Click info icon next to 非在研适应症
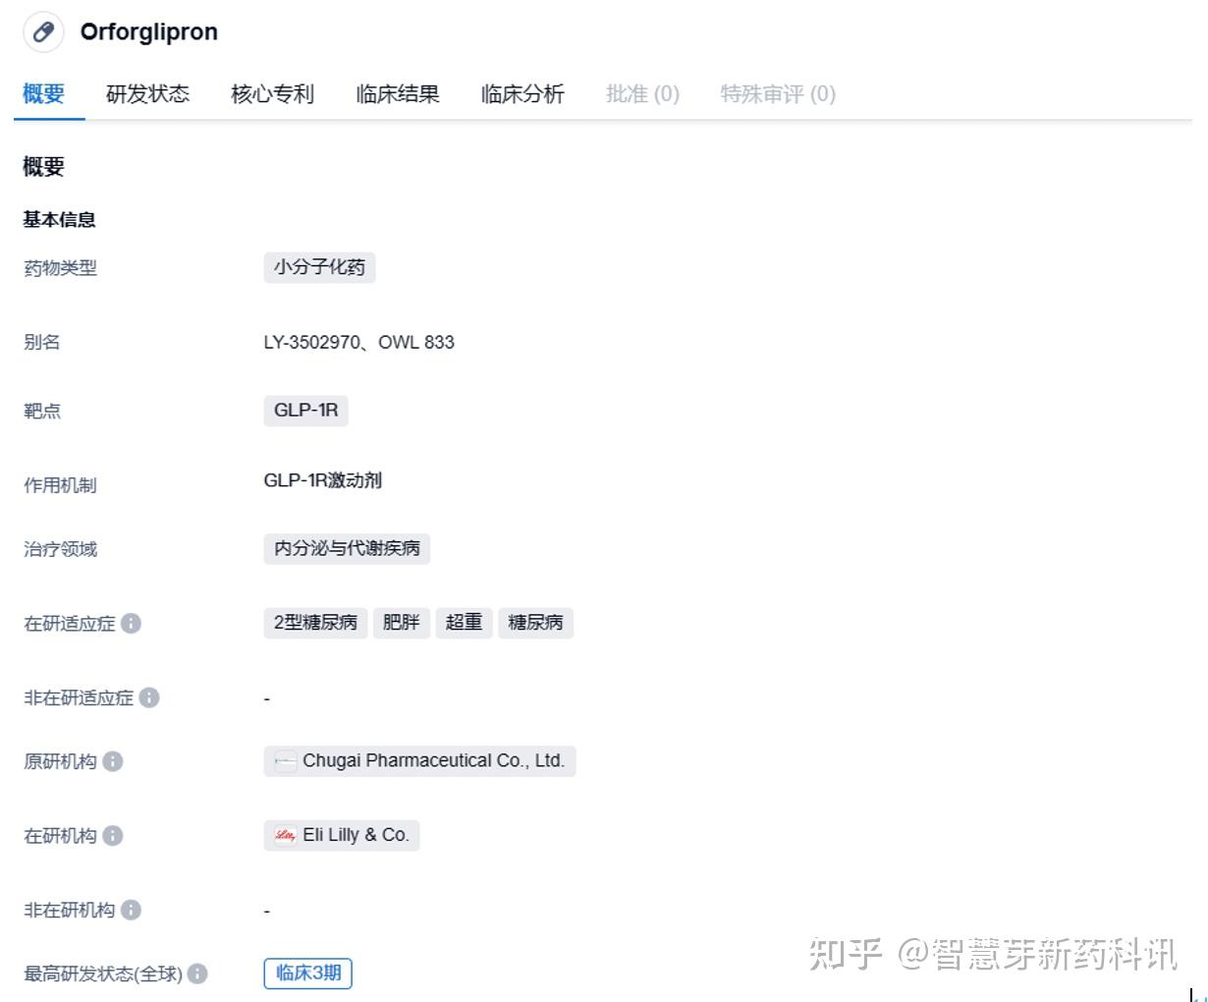Viewport: 1208px width, 1002px height. [x=149, y=697]
